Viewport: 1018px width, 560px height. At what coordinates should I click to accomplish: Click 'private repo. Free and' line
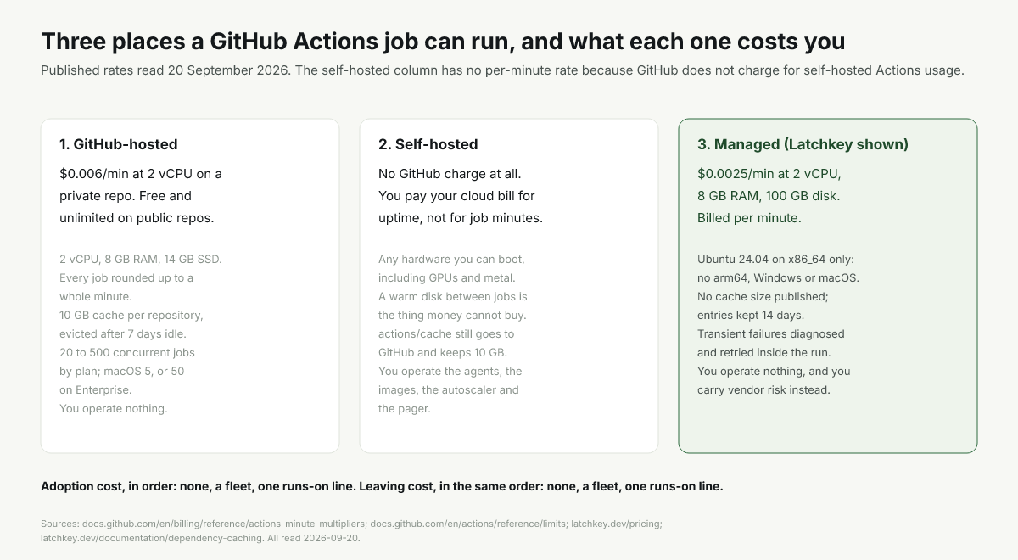click(x=126, y=196)
